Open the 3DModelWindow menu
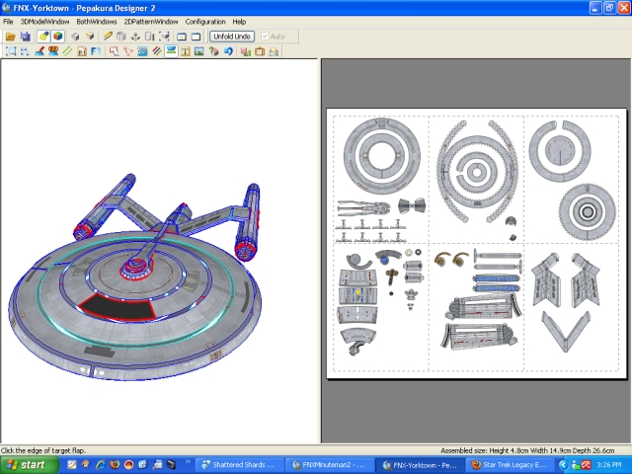632x474 pixels. (x=44, y=22)
